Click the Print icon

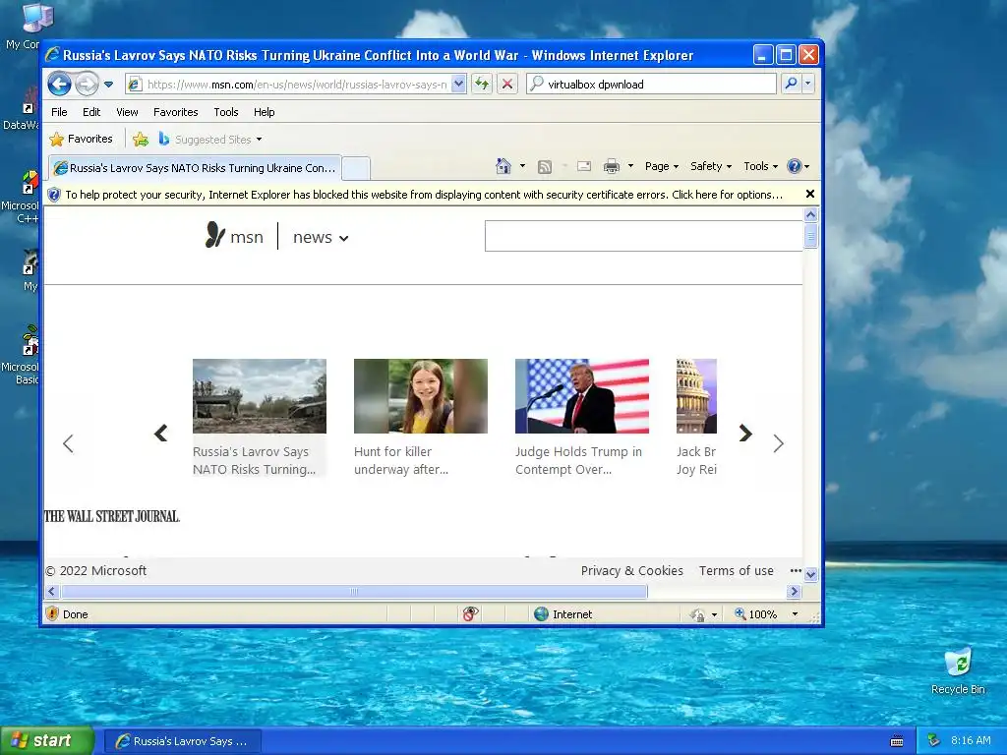[612, 166]
